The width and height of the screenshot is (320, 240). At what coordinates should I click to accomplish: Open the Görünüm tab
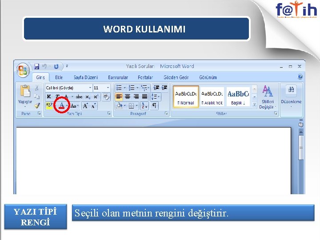point(208,77)
